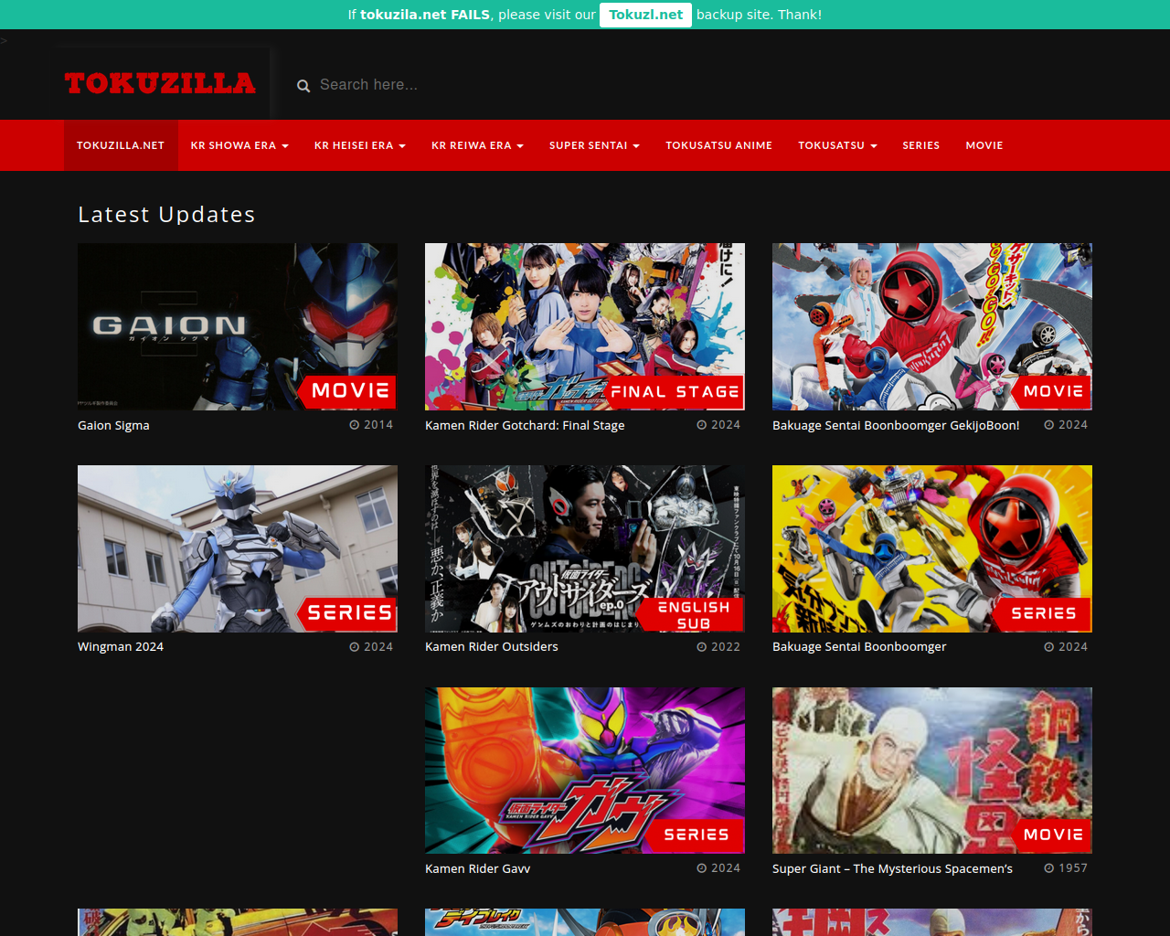Click the clock icon beside Kamen Rider Gavv 2024

click(701, 868)
